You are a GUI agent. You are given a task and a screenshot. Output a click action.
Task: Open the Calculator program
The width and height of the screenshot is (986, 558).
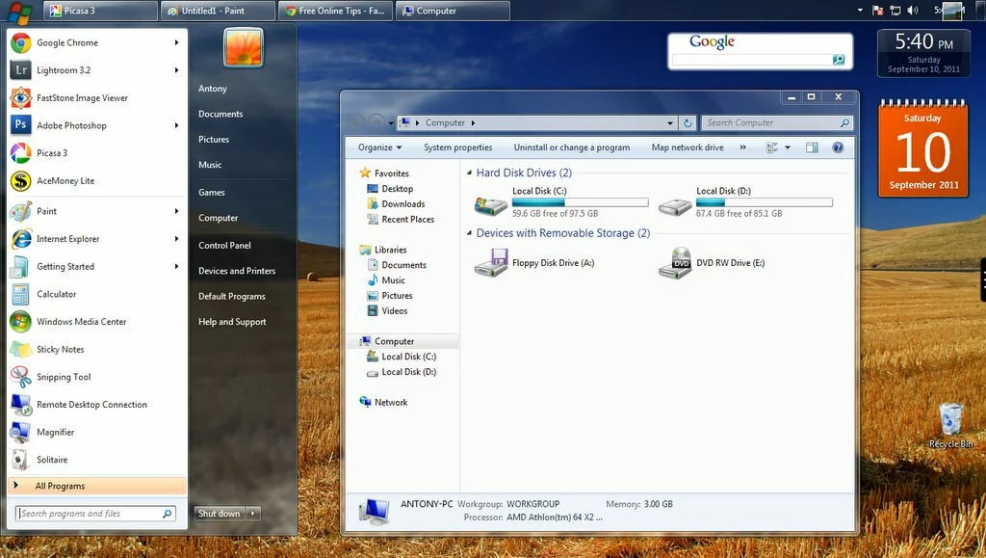tap(97, 294)
